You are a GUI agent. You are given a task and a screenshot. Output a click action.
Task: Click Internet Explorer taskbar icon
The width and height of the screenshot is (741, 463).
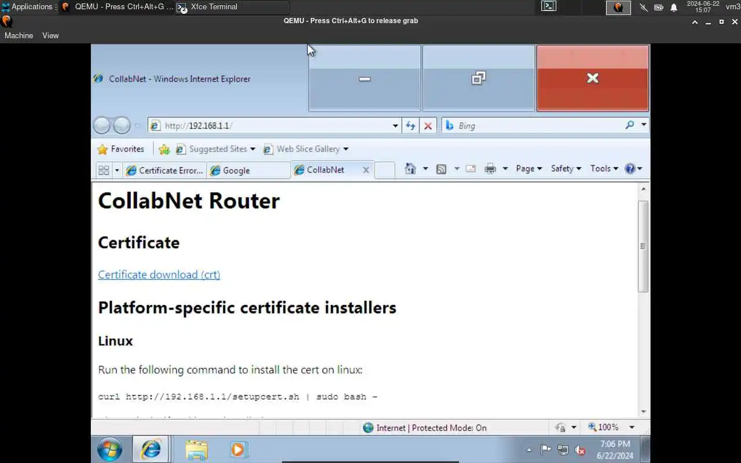pyautogui.click(x=151, y=450)
